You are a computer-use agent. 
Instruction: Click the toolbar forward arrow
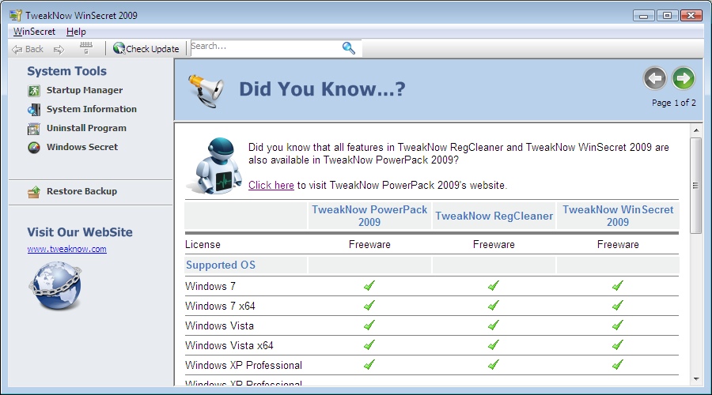click(x=59, y=50)
